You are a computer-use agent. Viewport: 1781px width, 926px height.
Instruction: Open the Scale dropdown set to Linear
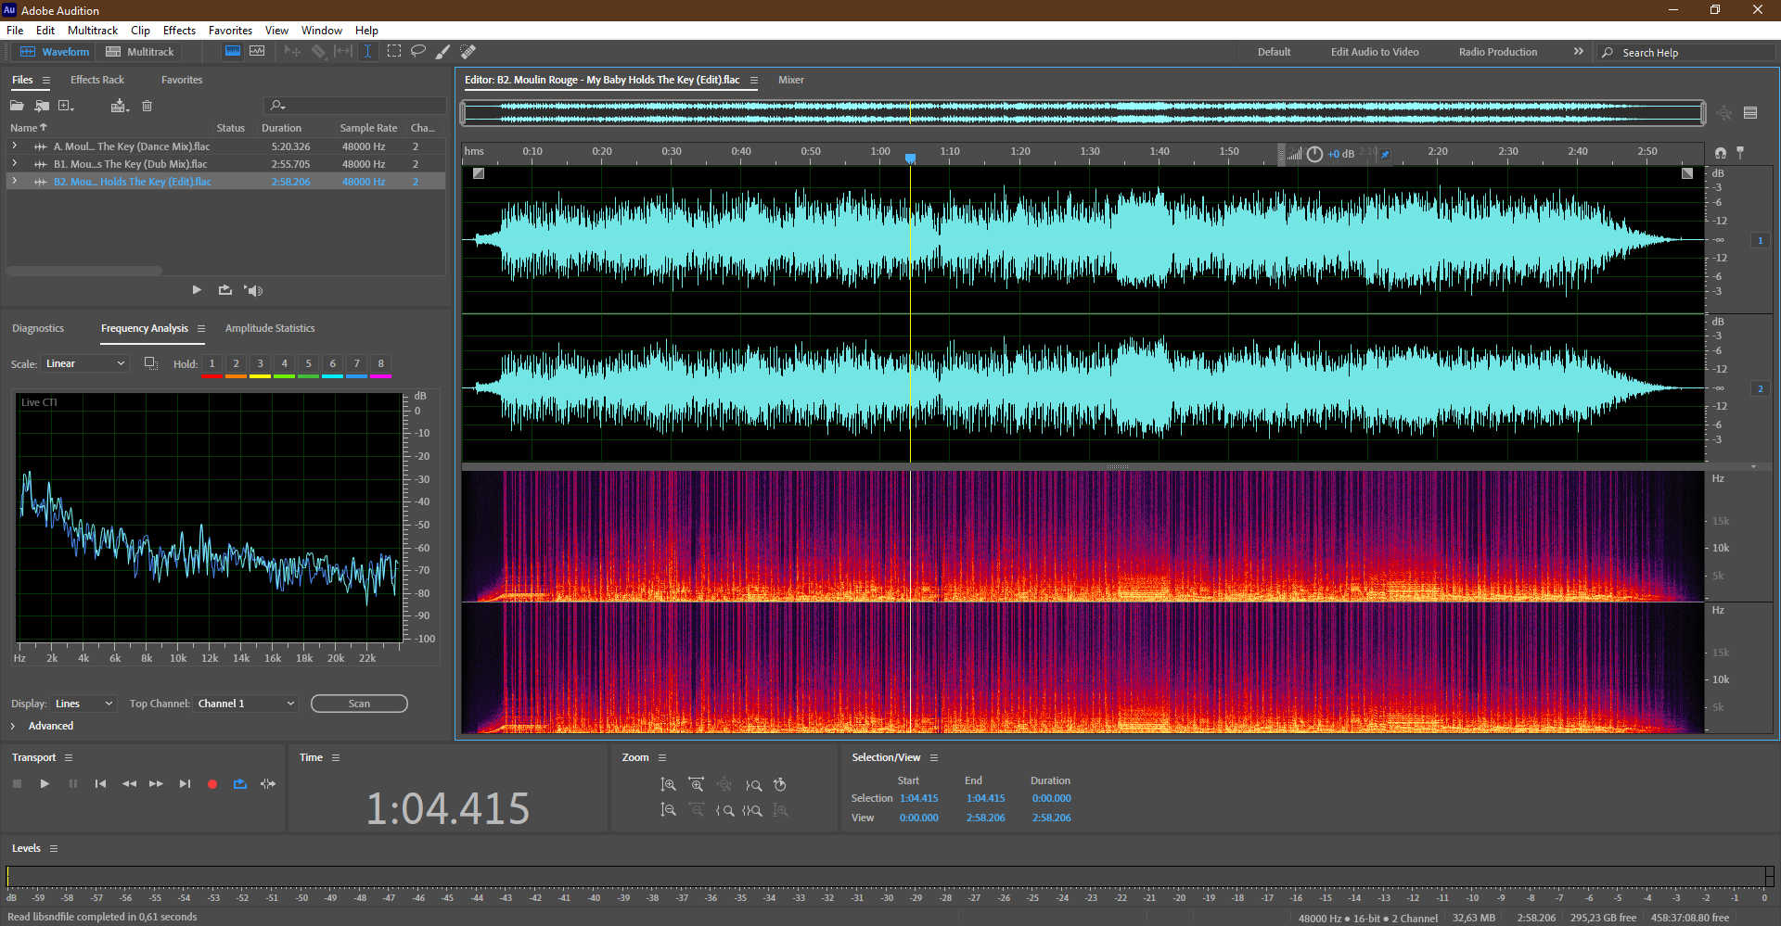[84, 363]
